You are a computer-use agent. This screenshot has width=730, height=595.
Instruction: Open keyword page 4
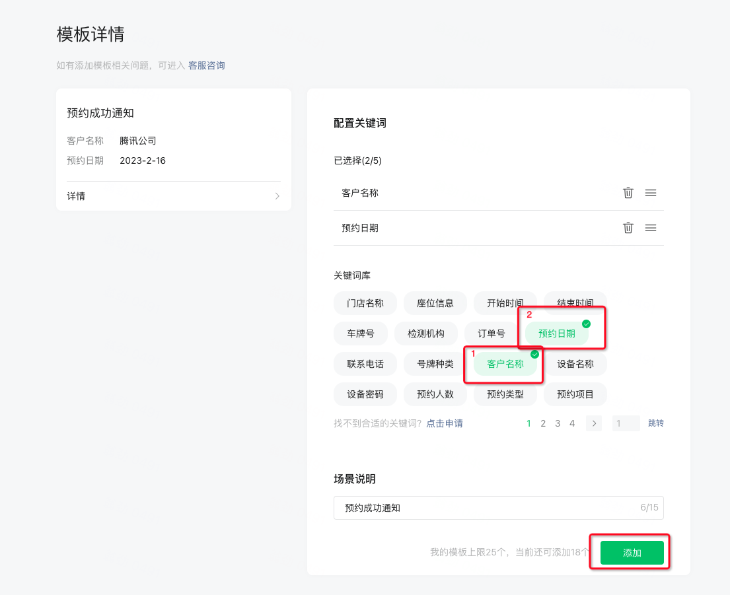click(572, 423)
